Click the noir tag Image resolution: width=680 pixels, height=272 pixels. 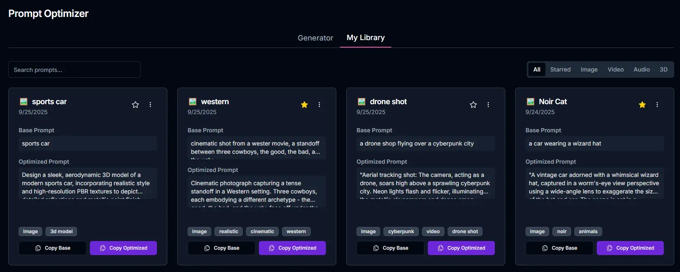(562, 231)
